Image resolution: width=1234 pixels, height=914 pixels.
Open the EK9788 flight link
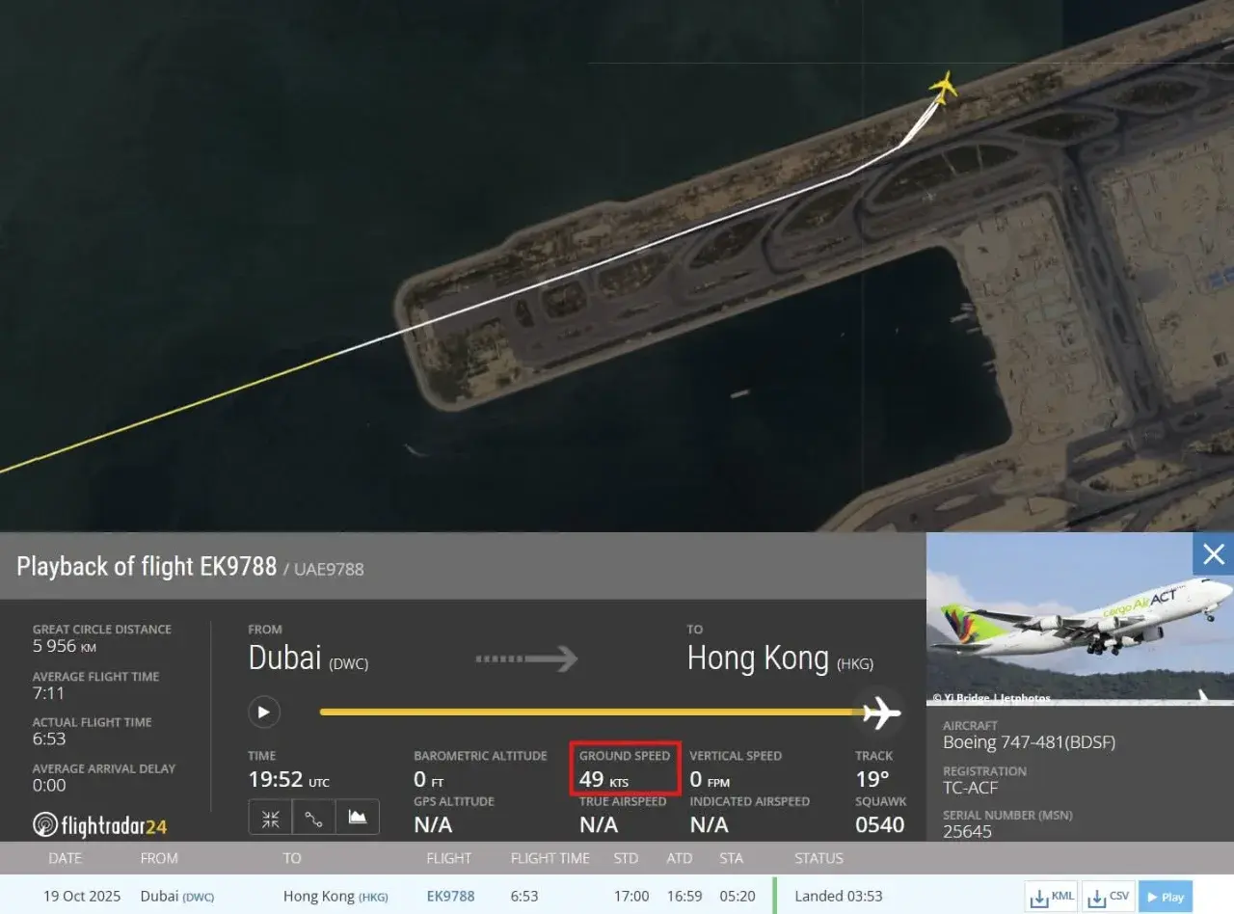click(x=450, y=896)
